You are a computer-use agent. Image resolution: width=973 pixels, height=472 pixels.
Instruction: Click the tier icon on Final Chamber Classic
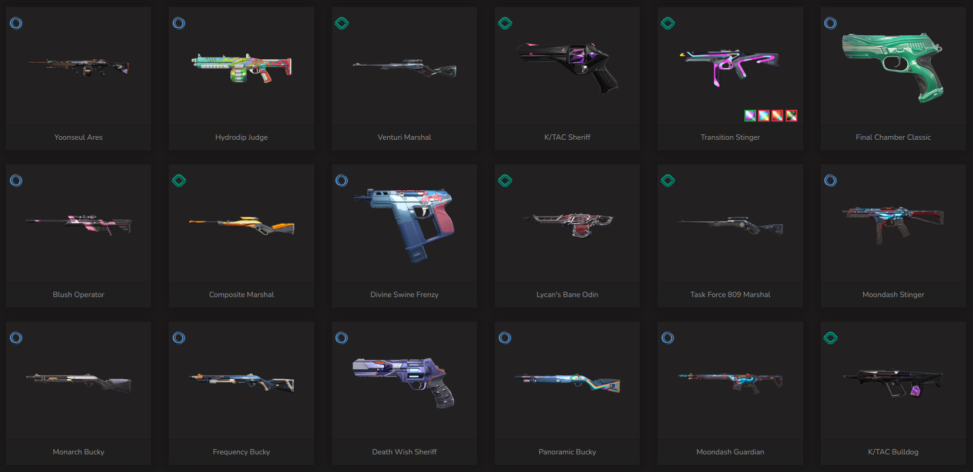pyautogui.click(x=830, y=23)
